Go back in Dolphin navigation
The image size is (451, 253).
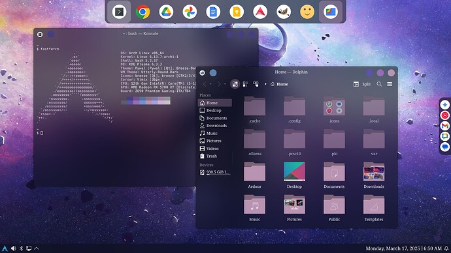[205, 84]
